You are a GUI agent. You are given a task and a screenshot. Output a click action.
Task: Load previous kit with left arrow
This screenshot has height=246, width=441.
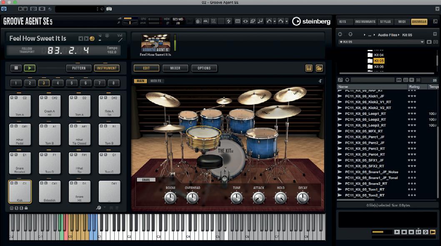[x=81, y=38]
